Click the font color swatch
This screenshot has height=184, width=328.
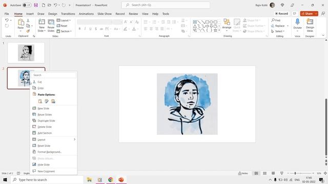click(134, 29)
